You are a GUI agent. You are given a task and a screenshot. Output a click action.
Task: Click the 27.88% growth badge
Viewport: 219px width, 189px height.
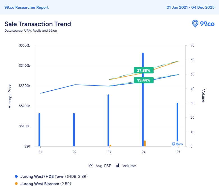[144, 70]
